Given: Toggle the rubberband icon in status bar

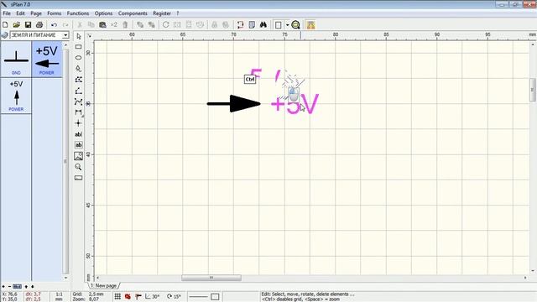Looking at the screenshot, I should [138, 296].
